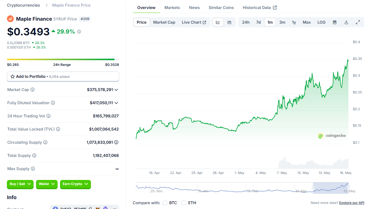Click the info icon beside the Circulating Supply label
376x209 pixels.
pos(45,142)
